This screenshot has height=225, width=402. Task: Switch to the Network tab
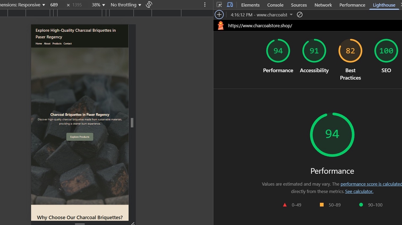323,5
